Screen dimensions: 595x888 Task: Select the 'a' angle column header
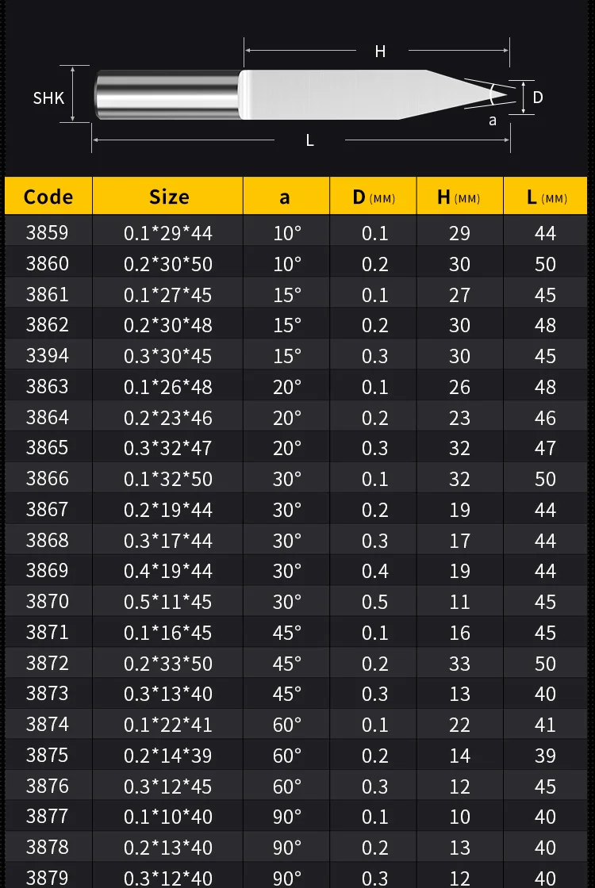286,197
